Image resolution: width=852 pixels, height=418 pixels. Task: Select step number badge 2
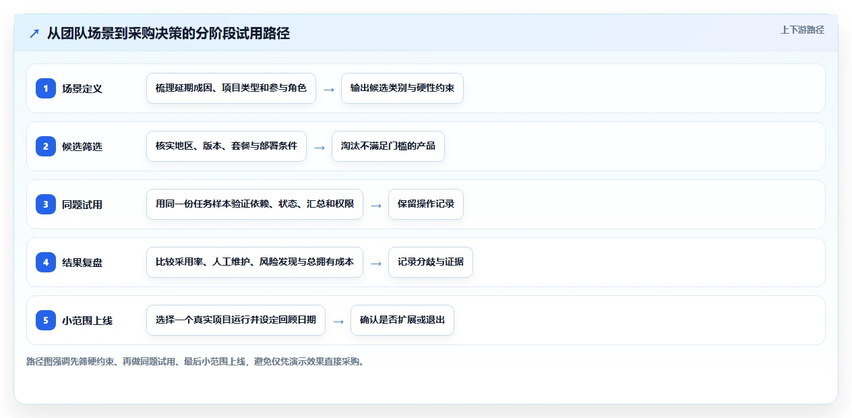pos(46,146)
